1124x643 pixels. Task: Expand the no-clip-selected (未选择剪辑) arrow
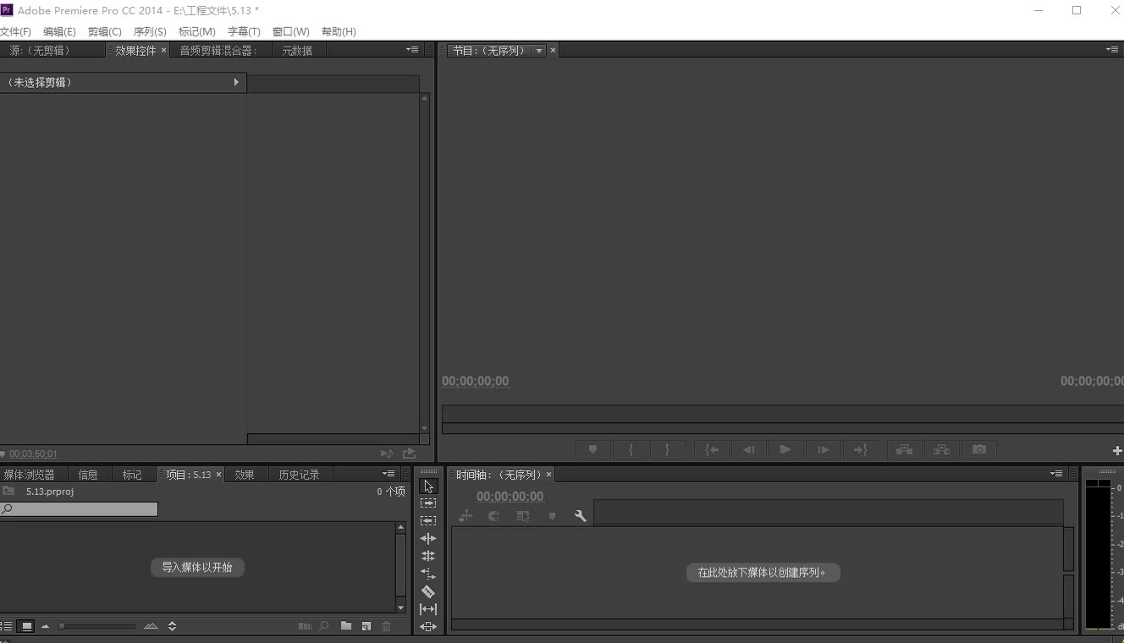click(236, 82)
